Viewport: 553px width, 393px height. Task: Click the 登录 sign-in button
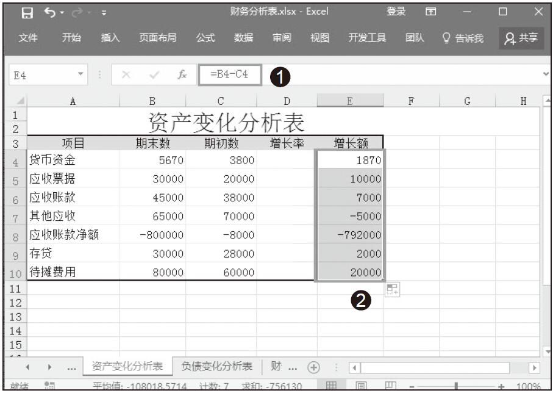[x=396, y=12]
